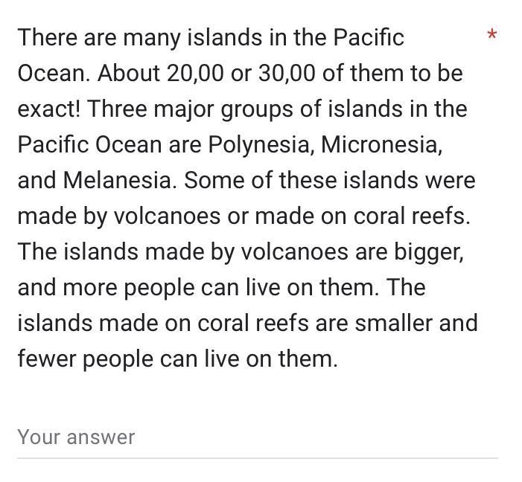Click the word major in the passage
The width and height of the screenshot is (522, 482).
tap(183, 110)
